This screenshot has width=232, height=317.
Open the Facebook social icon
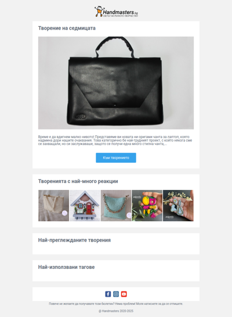coord(108,294)
